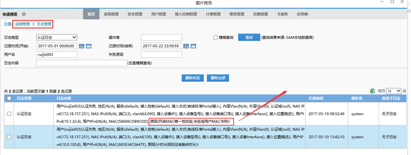Open the 安全管理 menu

click(135, 14)
